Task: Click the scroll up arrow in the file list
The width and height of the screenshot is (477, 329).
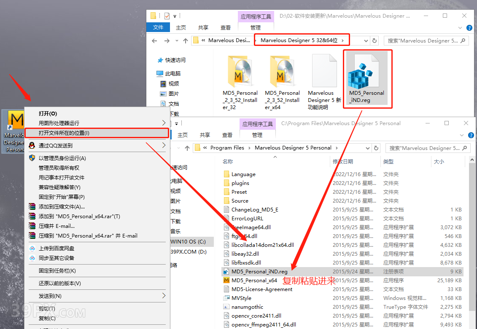Action: (472, 160)
